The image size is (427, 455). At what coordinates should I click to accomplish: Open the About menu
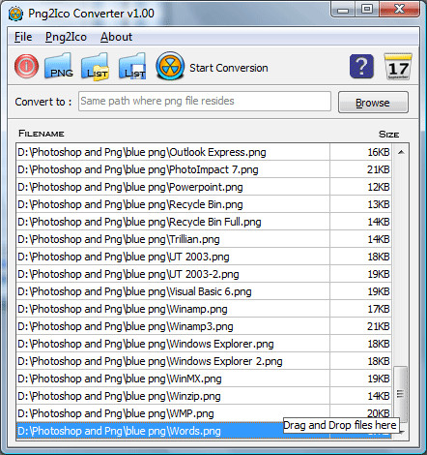click(116, 37)
